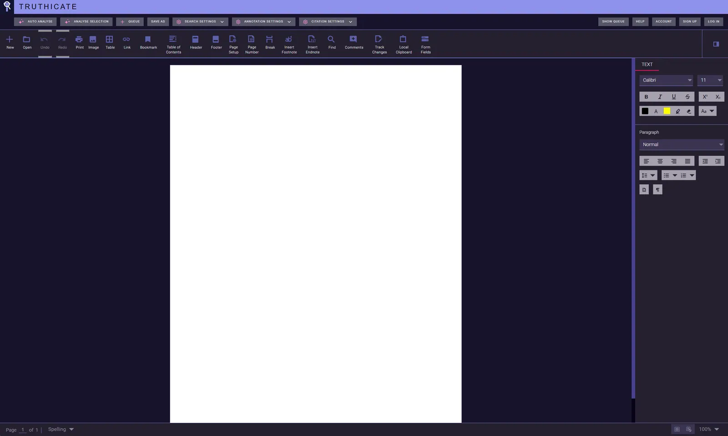Add a Bookmark
The width and height of the screenshot is (728, 436).
(148, 42)
